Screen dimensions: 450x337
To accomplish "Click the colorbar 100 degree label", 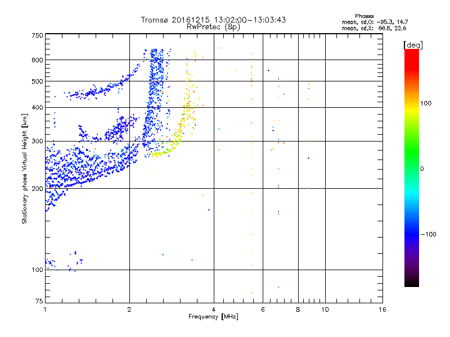I will (x=426, y=103).
